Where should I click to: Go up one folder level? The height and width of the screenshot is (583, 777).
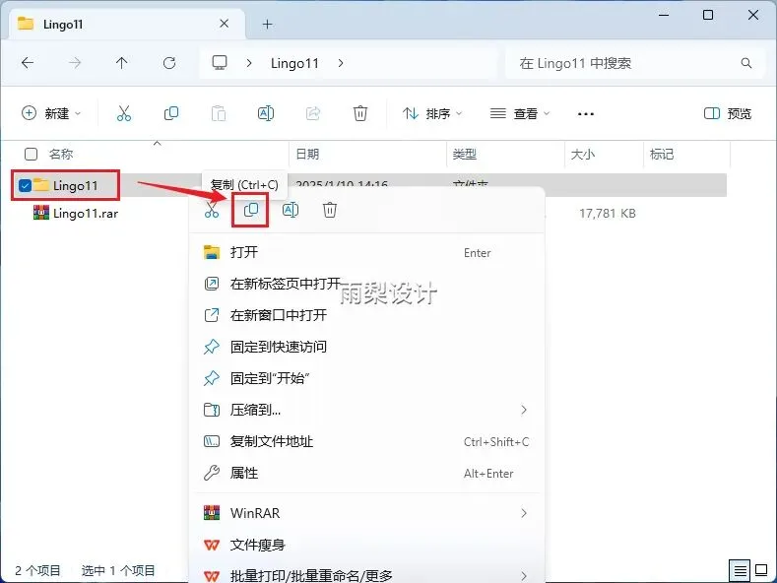point(121,63)
